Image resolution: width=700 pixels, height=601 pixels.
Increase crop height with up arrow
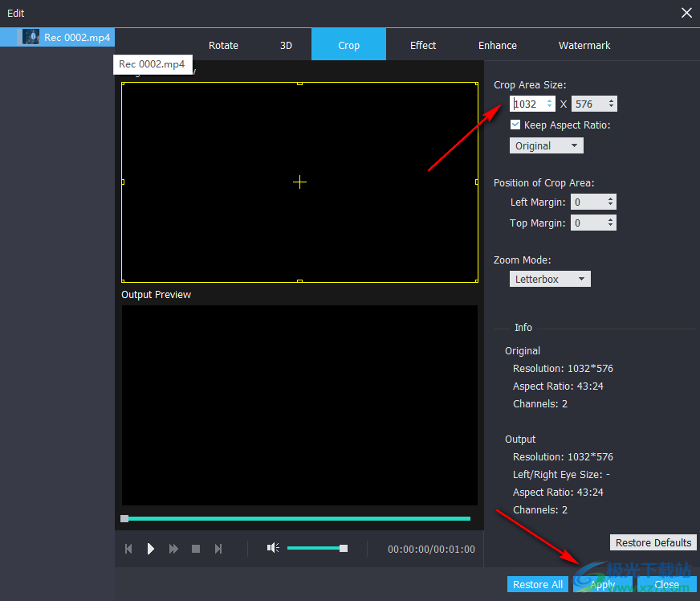coord(611,101)
